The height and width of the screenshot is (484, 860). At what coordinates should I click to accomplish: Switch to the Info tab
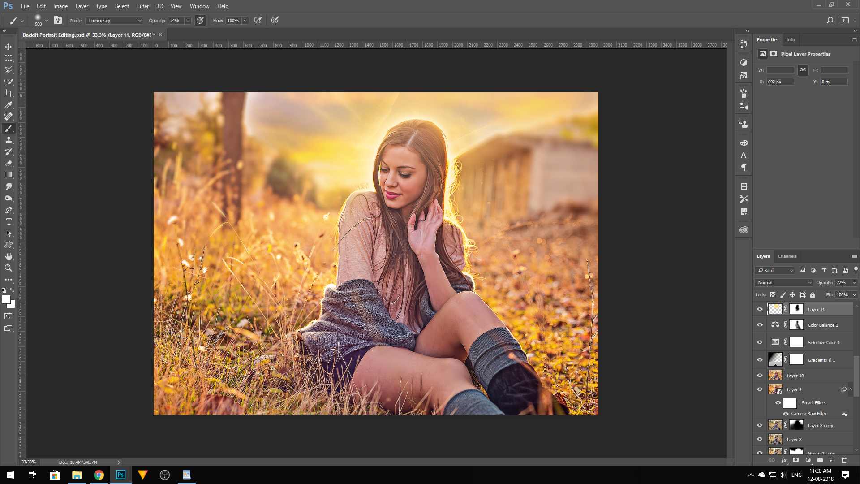[791, 39]
